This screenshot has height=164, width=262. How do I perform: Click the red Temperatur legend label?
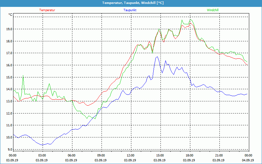47,10
